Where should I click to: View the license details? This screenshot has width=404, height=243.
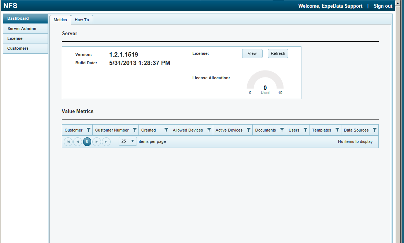(252, 53)
